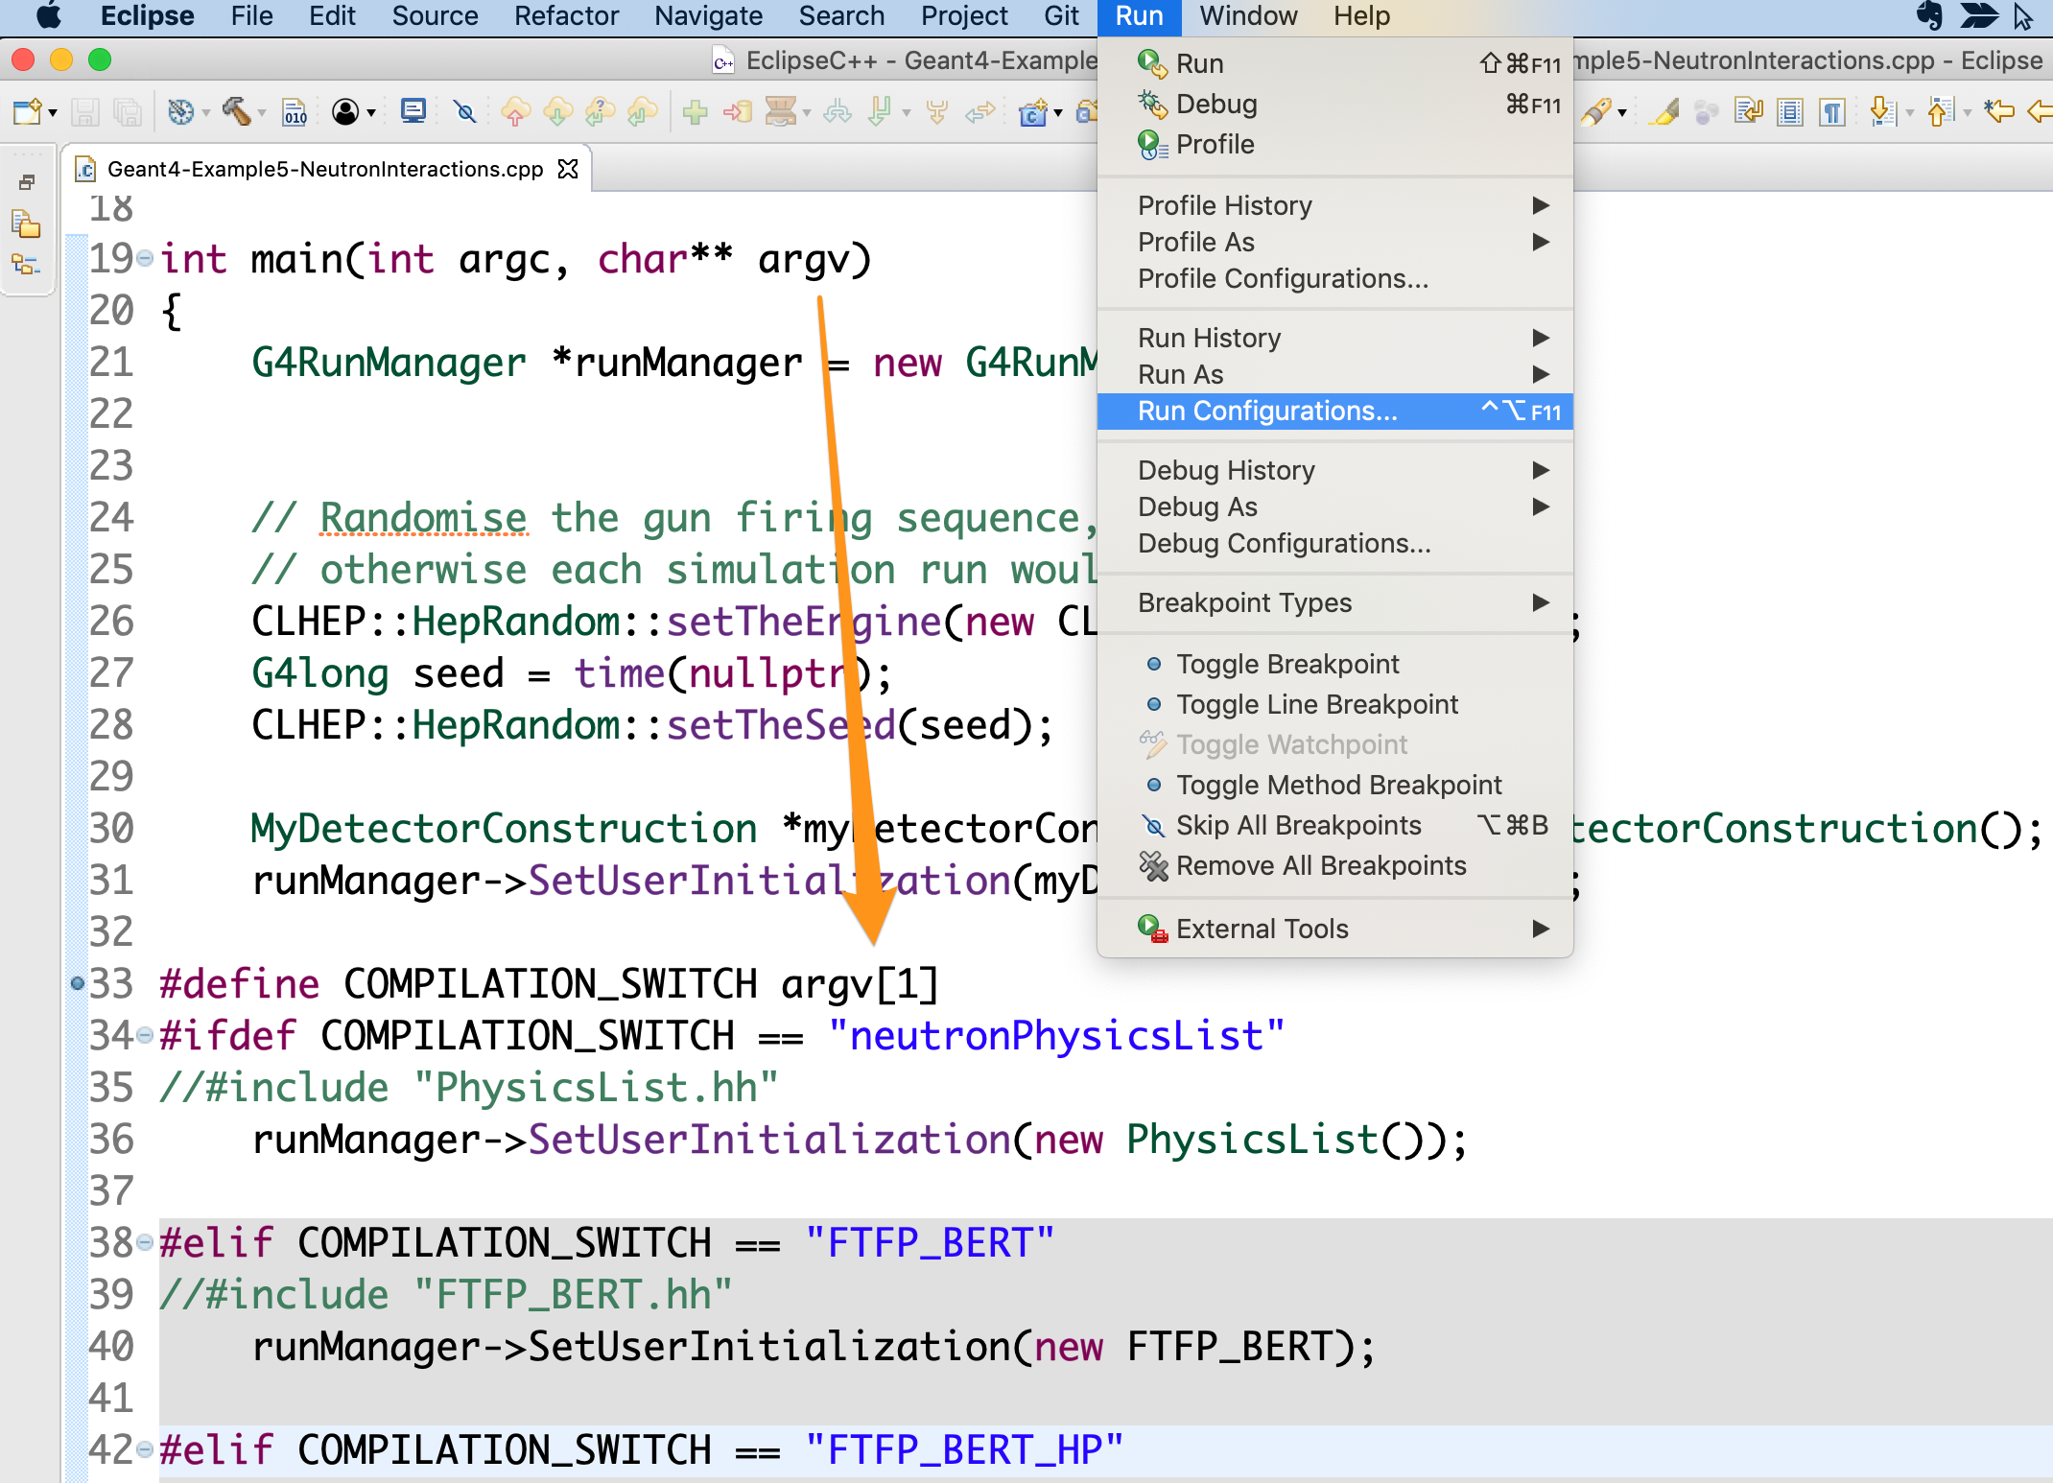Screen dimensions: 2053x1483
Task: Collapse the main function fold marker
Action: coord(145,259)
